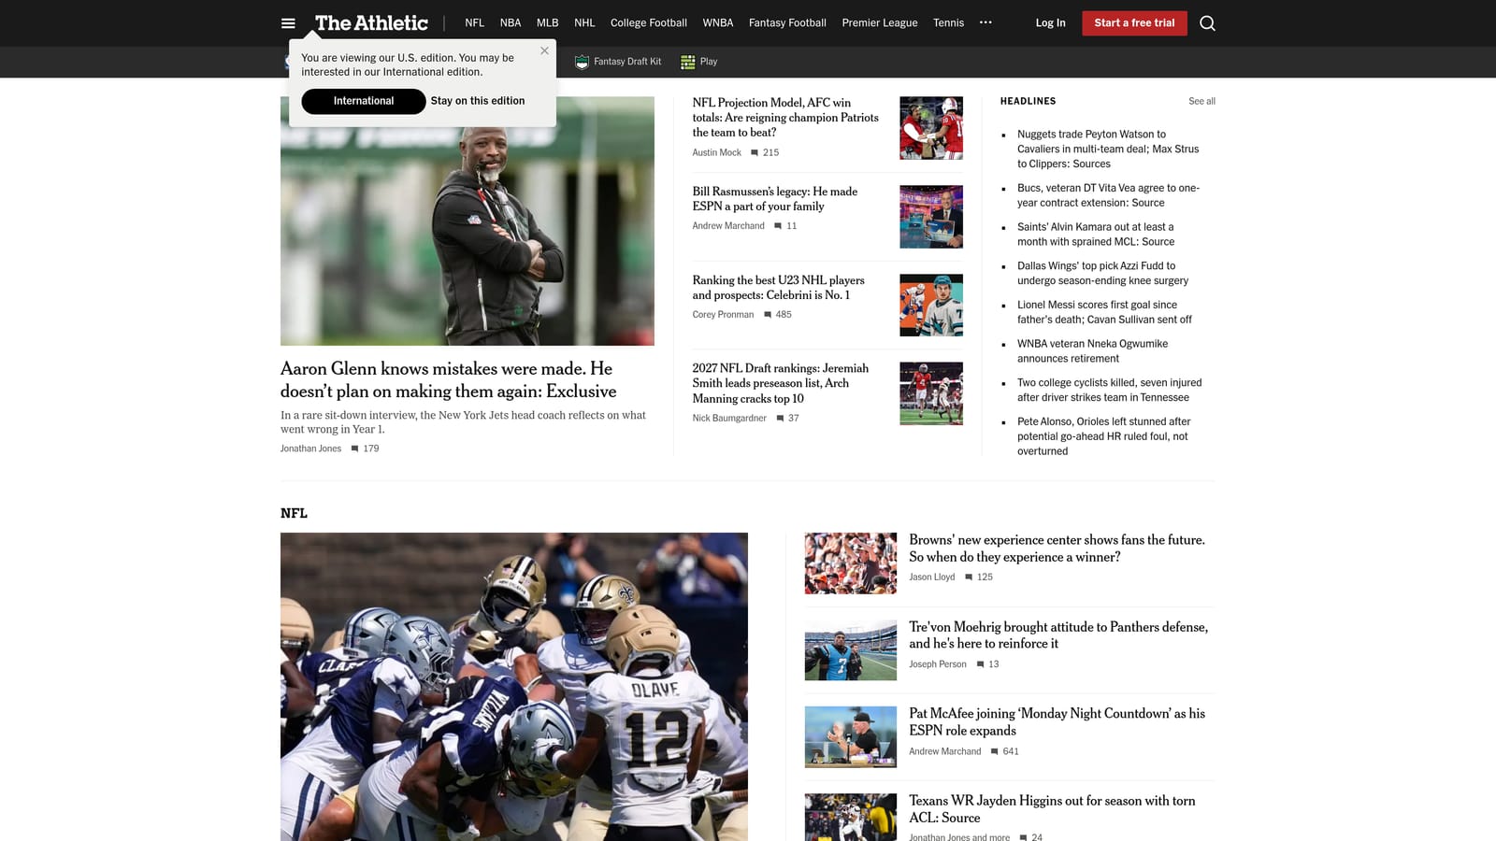Open Tre'von Moehrig Panthers article
This screenshot has height=841, width=1496.
pos(1058,635)
